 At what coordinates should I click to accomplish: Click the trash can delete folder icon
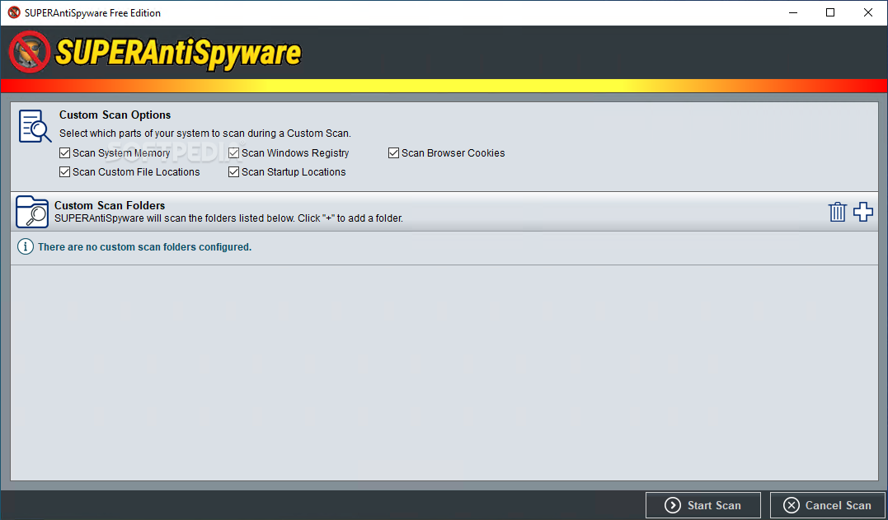[x=837, y=212]
